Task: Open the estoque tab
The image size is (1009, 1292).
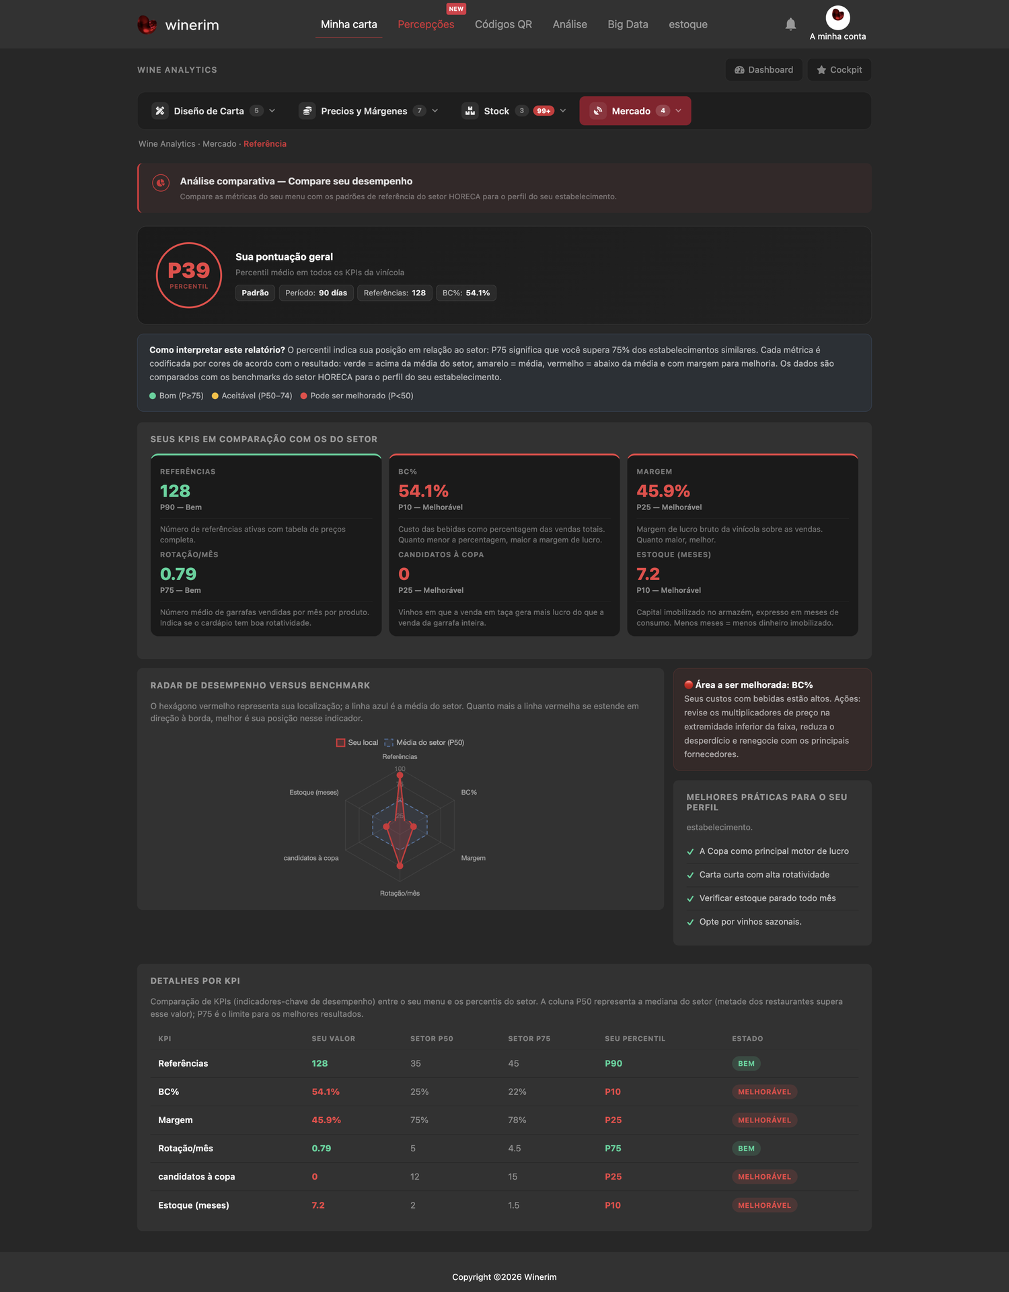Action: (x=688, y=24)
